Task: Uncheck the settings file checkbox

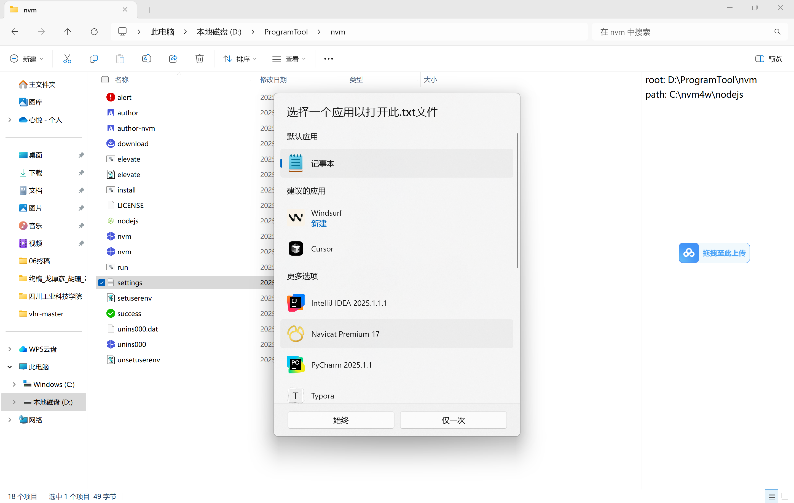Action: point(102,283)
